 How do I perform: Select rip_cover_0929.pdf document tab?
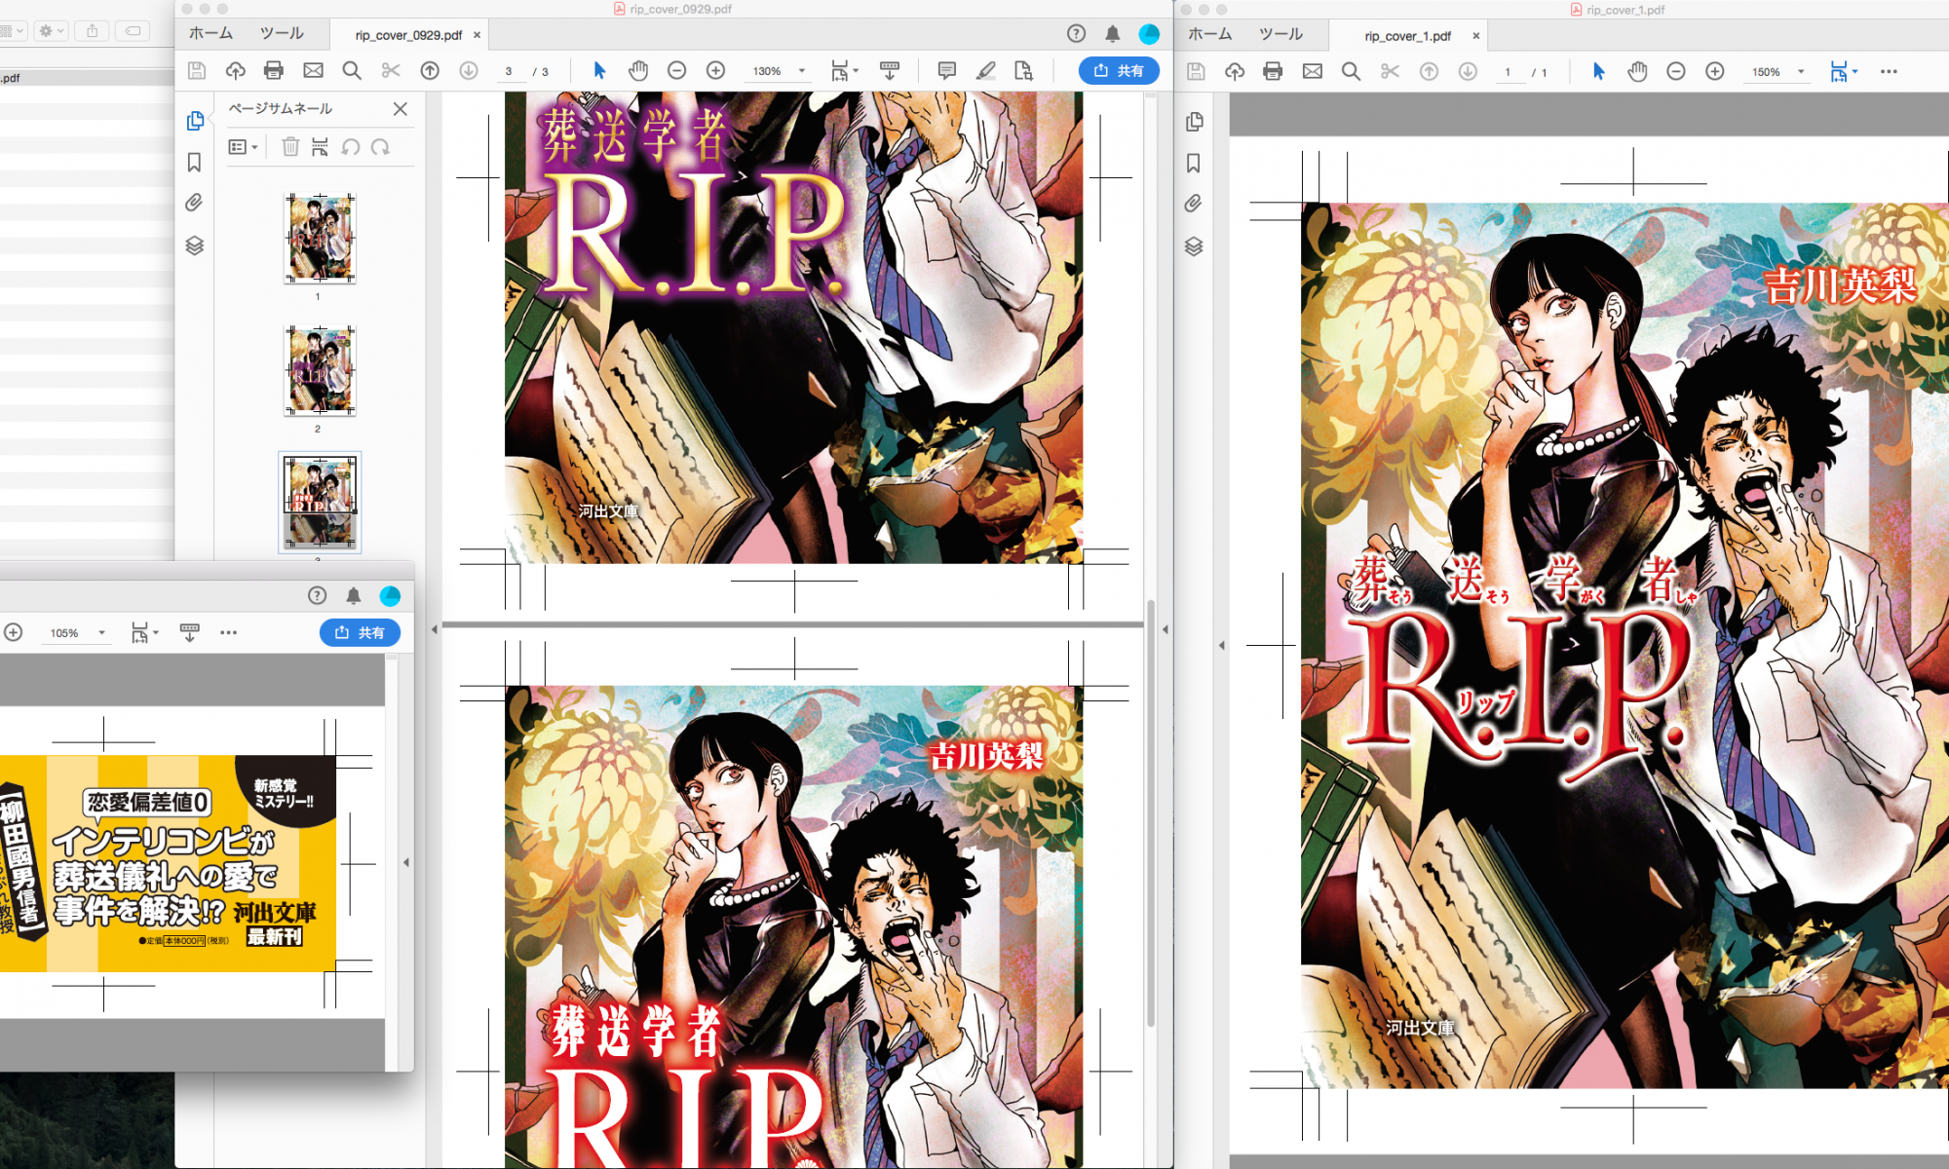[x=408, y=35]
